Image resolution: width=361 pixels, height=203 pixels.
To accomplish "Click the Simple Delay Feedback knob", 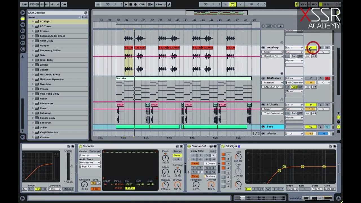I will click(x=196, y=185).
